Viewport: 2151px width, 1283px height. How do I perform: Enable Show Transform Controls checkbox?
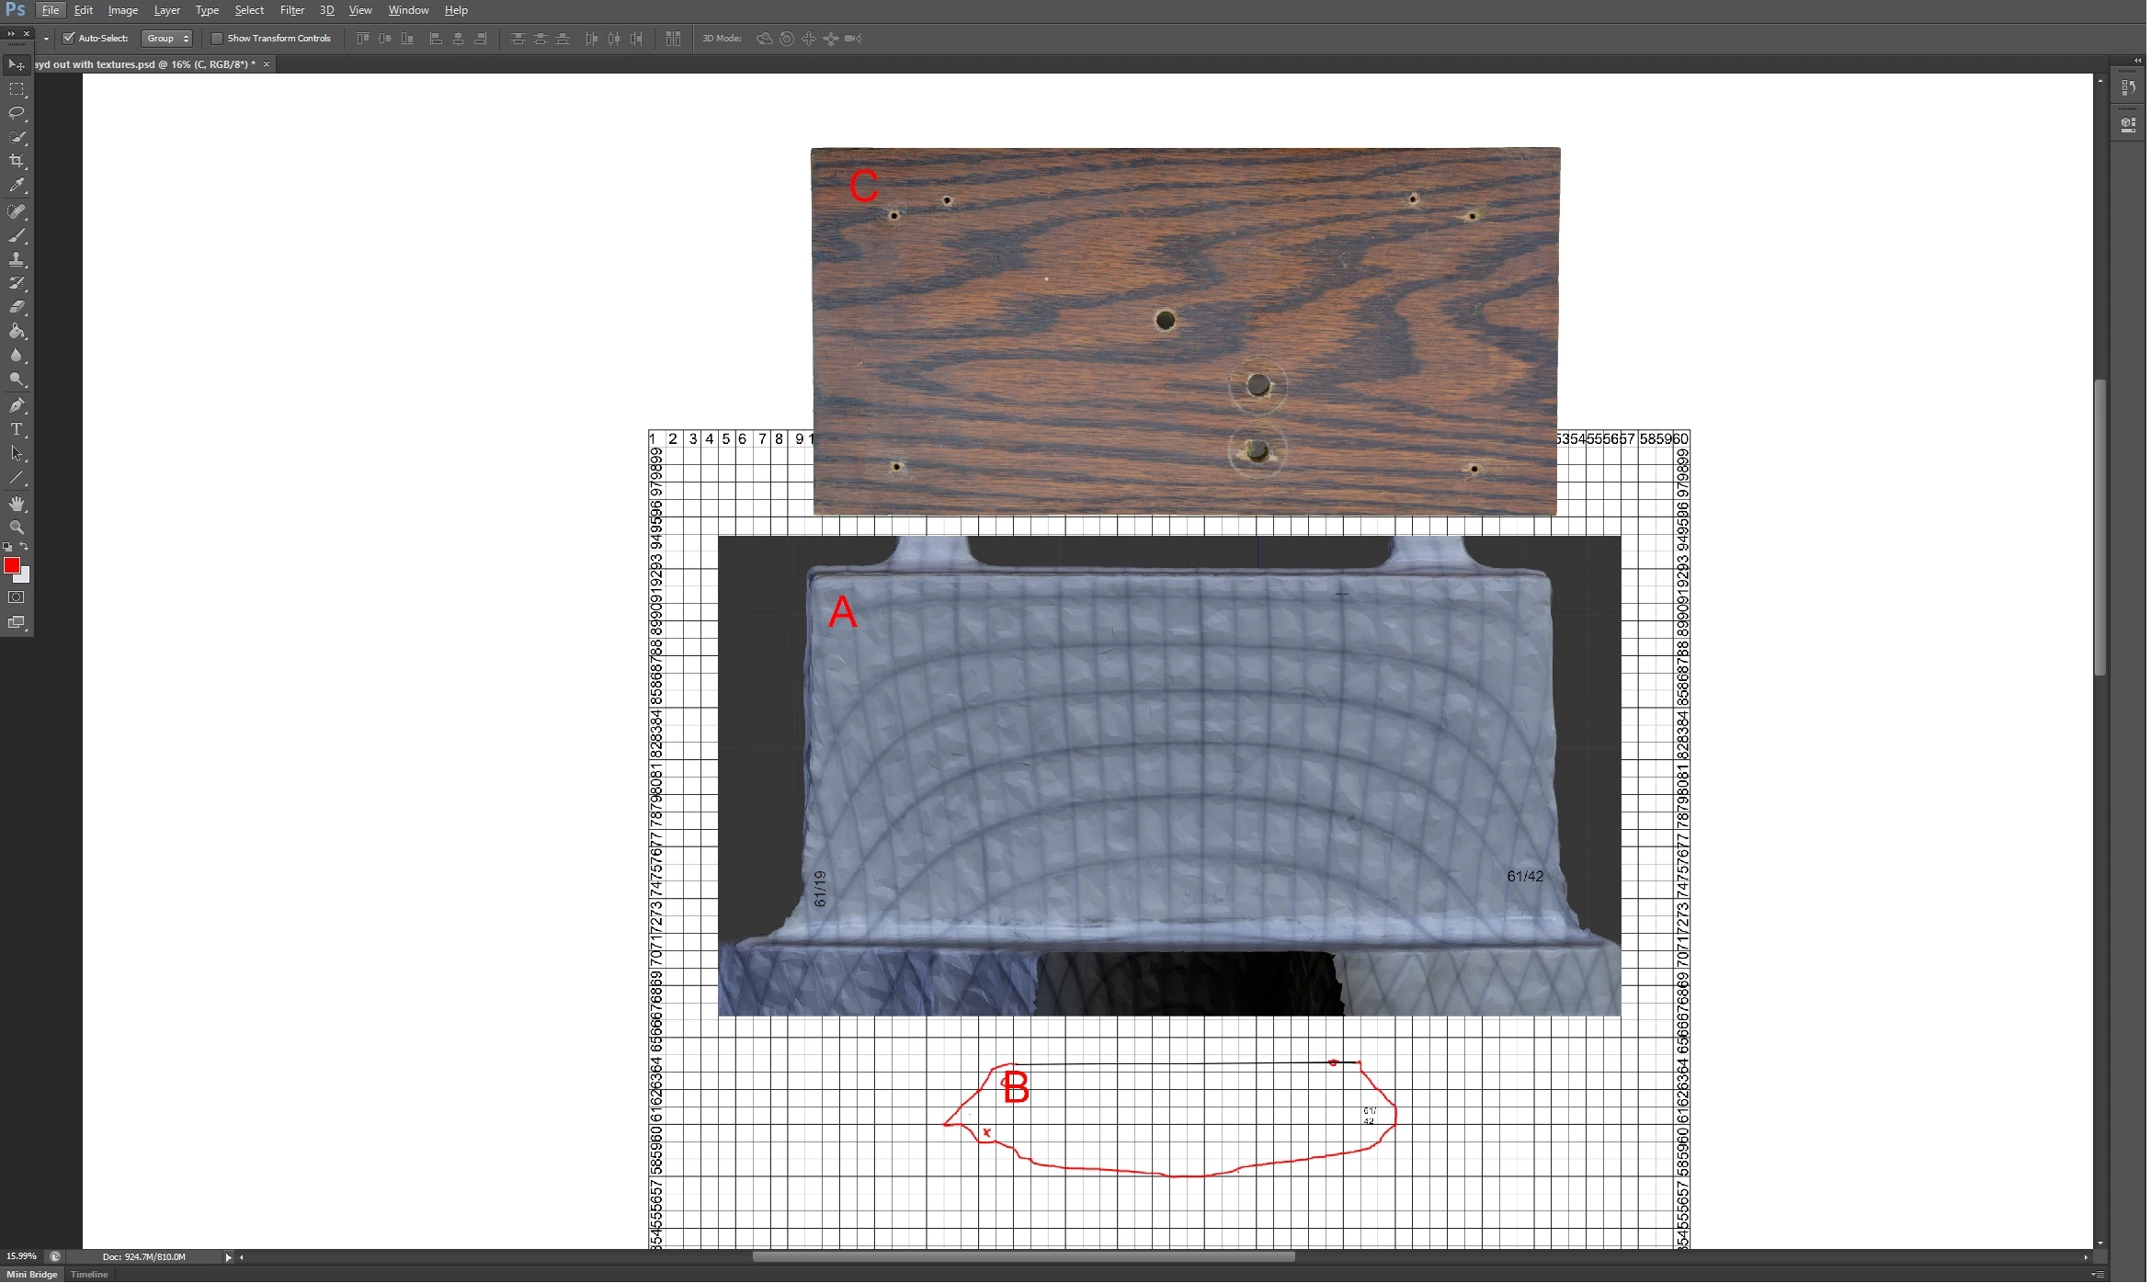(x=217, y=39)
